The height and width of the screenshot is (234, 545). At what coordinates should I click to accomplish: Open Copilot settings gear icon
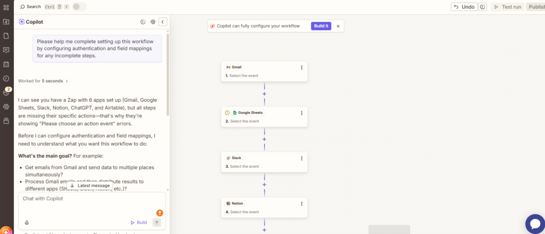click(x=153, y=22)
